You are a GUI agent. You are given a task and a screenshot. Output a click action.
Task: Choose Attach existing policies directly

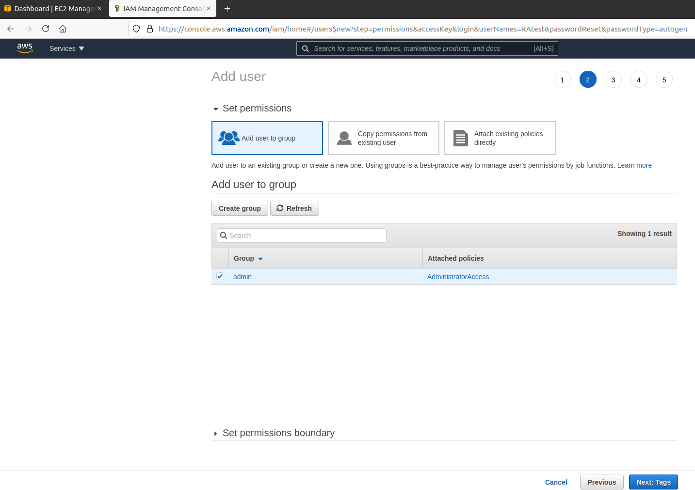500,138
